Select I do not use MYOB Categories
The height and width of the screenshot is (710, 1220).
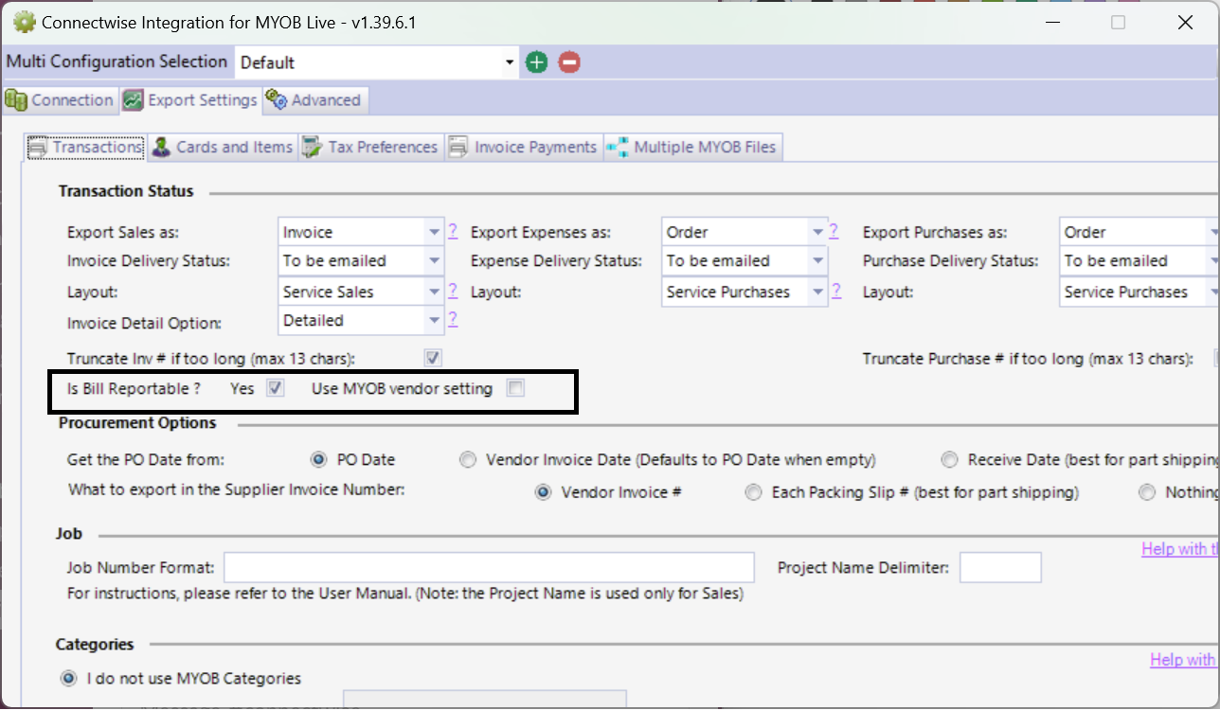pyautogui.click(x=68, y=678)
